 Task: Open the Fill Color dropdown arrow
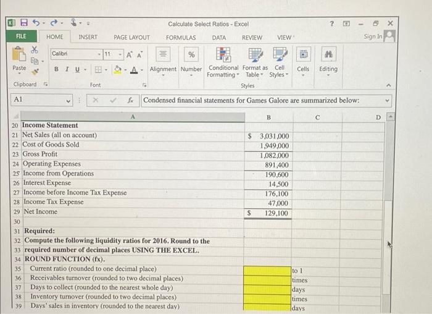pos(125,70)
